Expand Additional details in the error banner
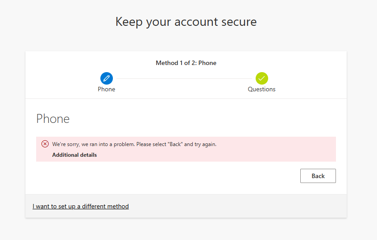This screenshot has height=240, width=377. (75, 155)
